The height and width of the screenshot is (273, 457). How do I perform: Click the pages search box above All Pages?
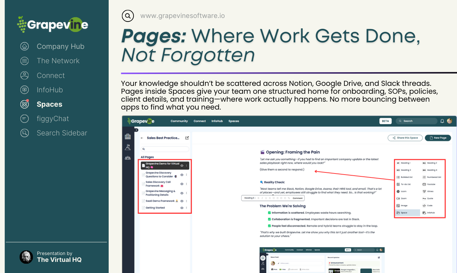(165, 149)
